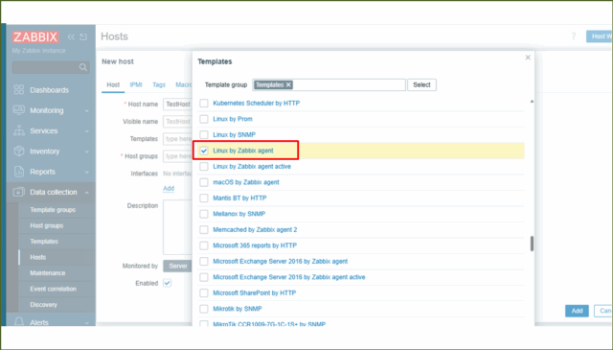Viewport: 613px width, 350px height.
Task: Close the Templates dialog with X
Action: click(528, 58)
